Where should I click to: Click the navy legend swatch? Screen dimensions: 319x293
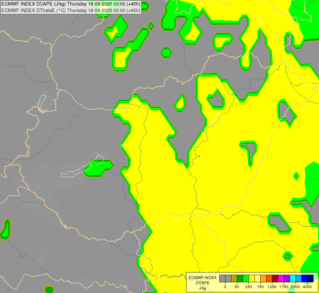click(311, 279)
